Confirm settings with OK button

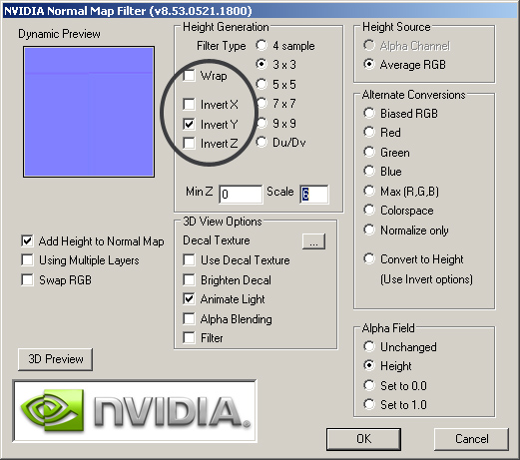tap(363, 439)
